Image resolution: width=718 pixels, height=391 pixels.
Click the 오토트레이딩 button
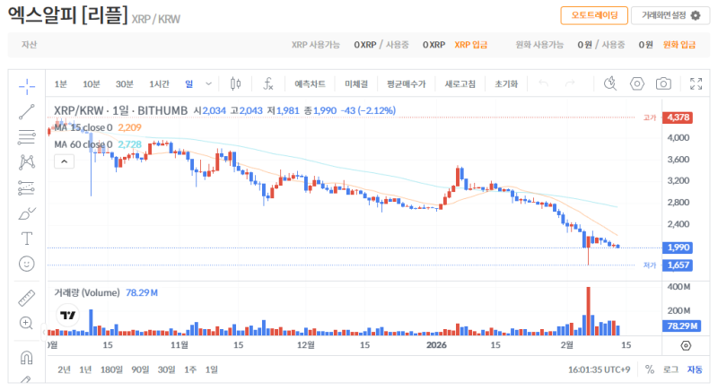[x=594, y=15]
